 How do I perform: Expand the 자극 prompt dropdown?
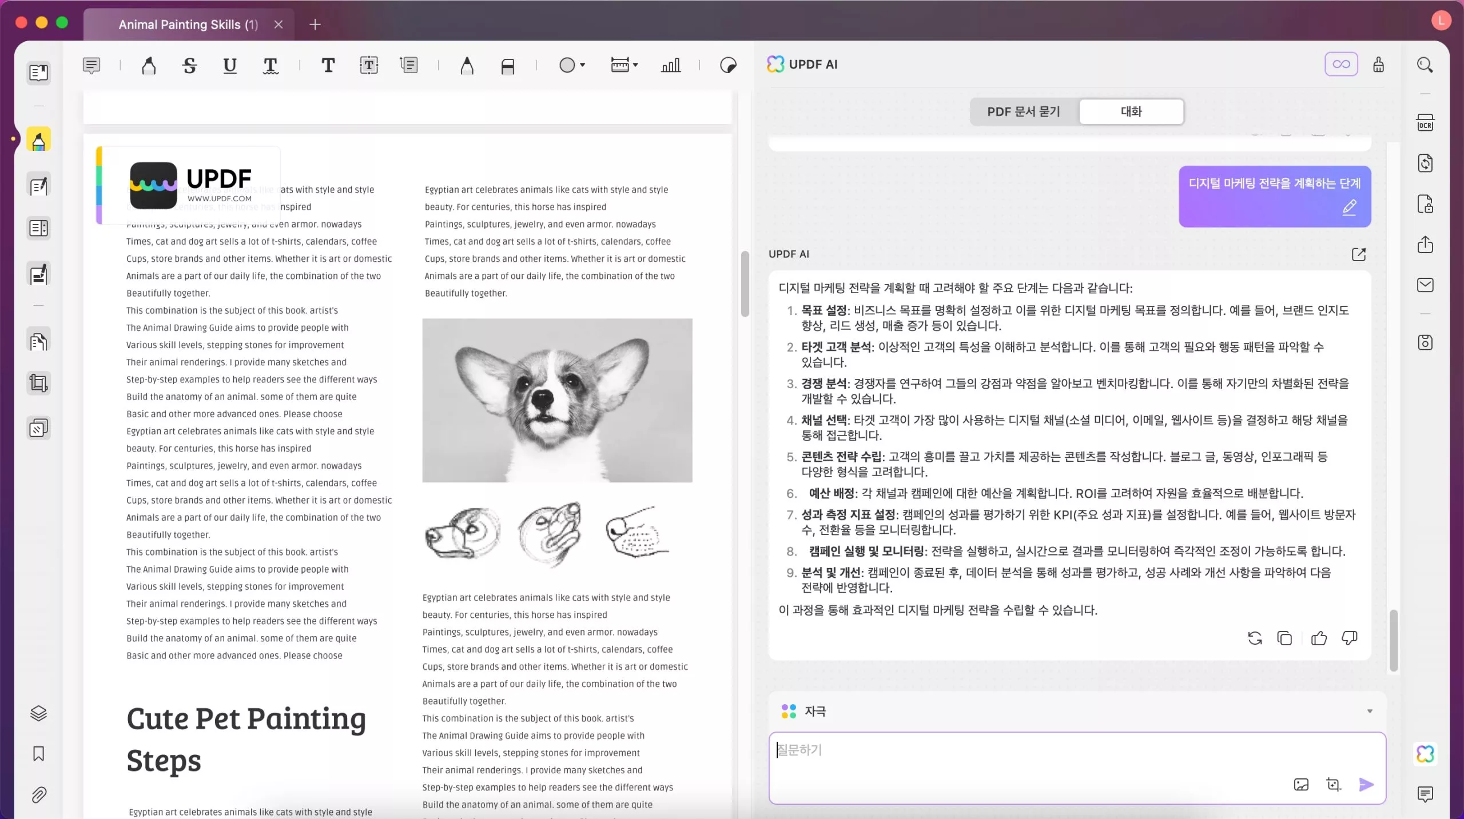pyautogui.click(x=1370, y=712)
